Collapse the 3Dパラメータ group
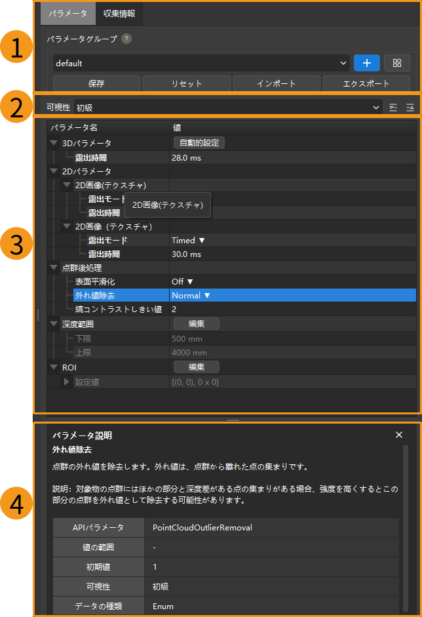422x617 pixels. (x=54, y=143)
